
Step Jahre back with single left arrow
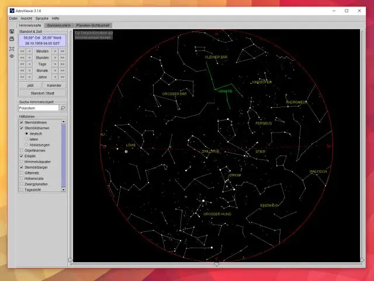click(29, 77)
